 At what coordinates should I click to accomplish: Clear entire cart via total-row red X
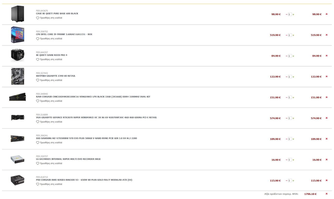click(326, 194)
